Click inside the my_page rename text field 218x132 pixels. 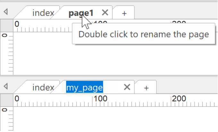[x=92, y=87]
